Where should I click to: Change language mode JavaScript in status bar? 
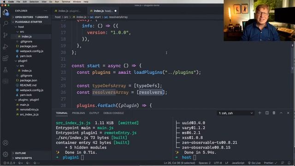tap(238, 163)
